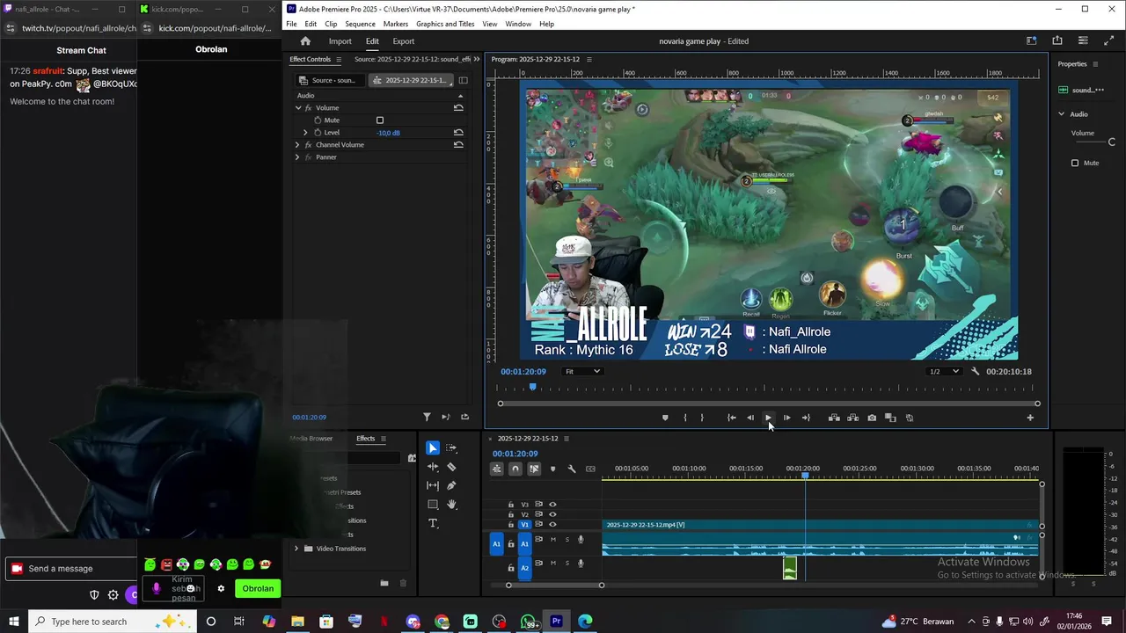Reset the Level parameter

[458, 133]
